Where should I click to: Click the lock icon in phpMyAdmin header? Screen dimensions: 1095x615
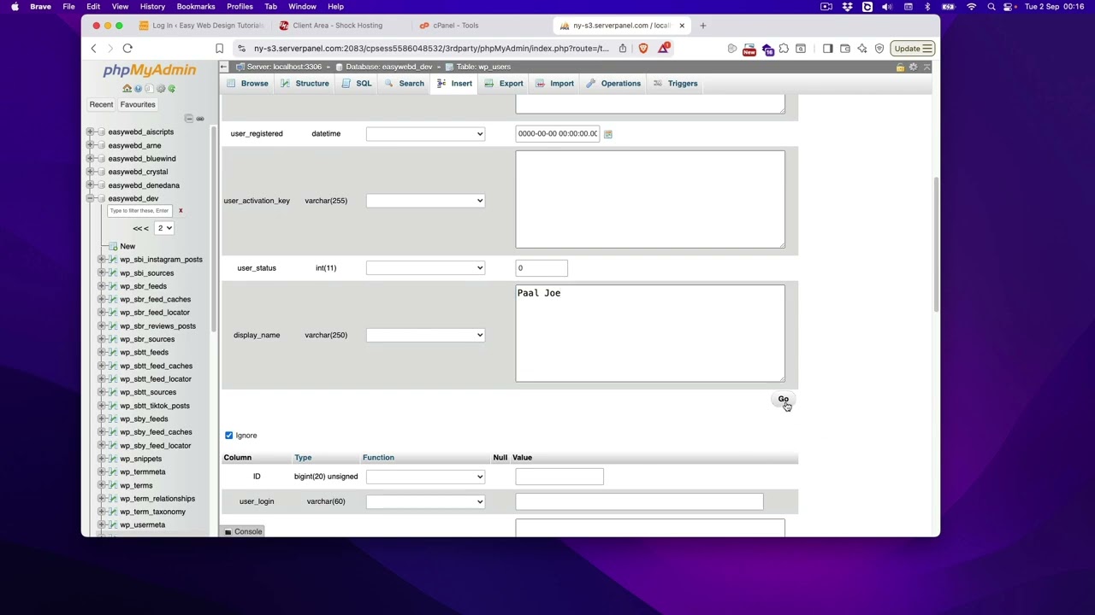coord(900,67)
